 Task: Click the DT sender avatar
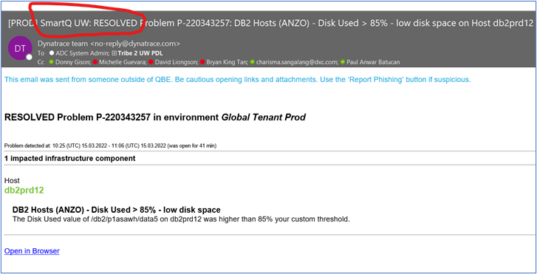coord(20,49)
